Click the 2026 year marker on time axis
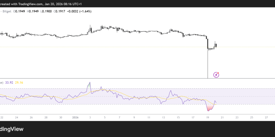The image size is (275, 137). (75, 117)
